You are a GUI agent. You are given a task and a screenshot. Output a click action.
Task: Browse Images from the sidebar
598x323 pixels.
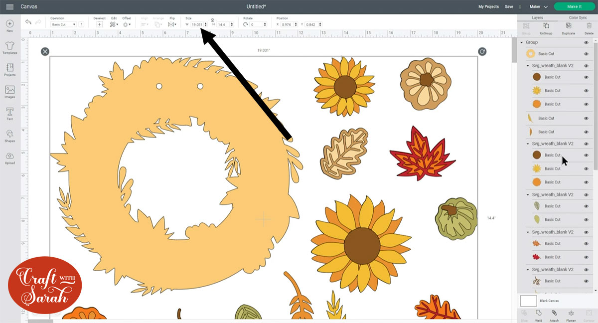tap(9, 91)
